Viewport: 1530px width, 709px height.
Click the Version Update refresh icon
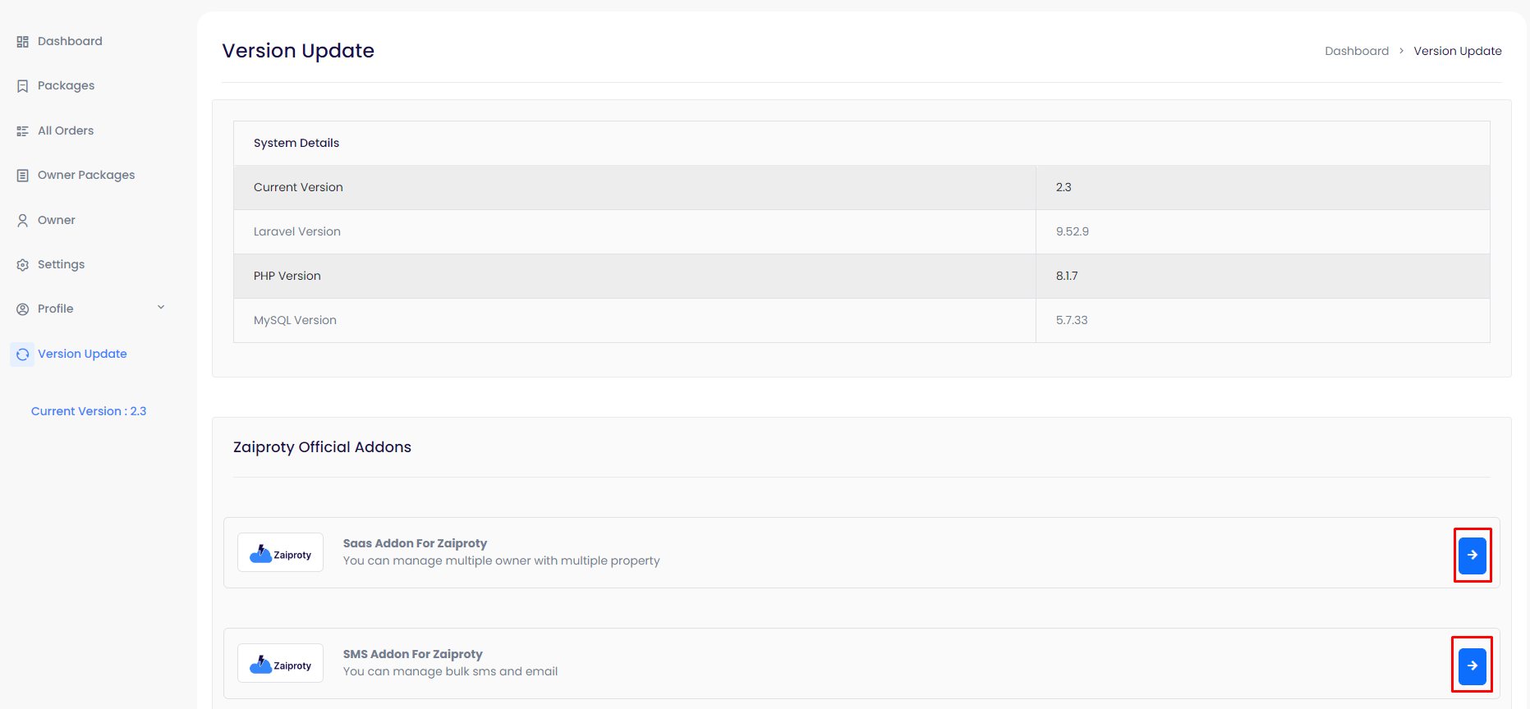[22, 354]
